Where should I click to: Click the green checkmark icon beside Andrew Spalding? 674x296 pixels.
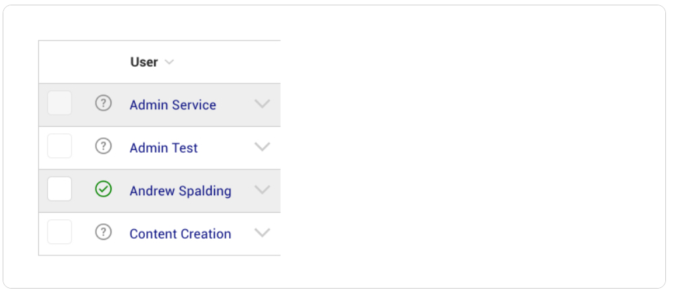(103, 189)
